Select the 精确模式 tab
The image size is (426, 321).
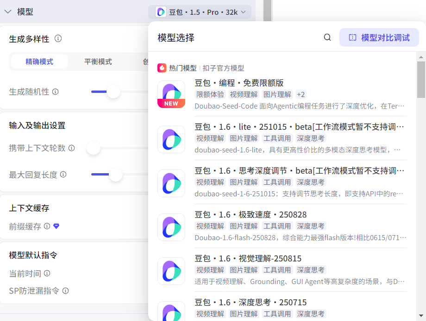(x=39, y=62)
